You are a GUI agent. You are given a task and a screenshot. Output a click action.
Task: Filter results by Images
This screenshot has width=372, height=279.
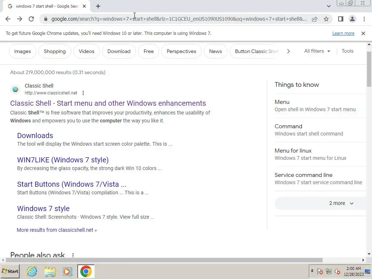(x=22, y=51)
